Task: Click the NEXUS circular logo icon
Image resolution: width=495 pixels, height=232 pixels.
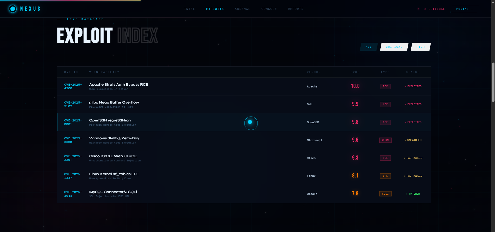Action: click(x=12, y=9)
